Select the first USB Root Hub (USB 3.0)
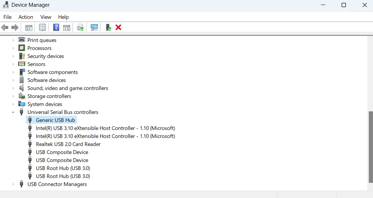 point(63,168)
